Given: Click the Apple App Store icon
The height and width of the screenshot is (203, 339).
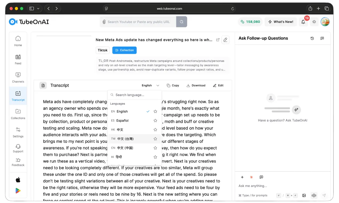Looking at the screenshot, I should [x=18, y=180].
